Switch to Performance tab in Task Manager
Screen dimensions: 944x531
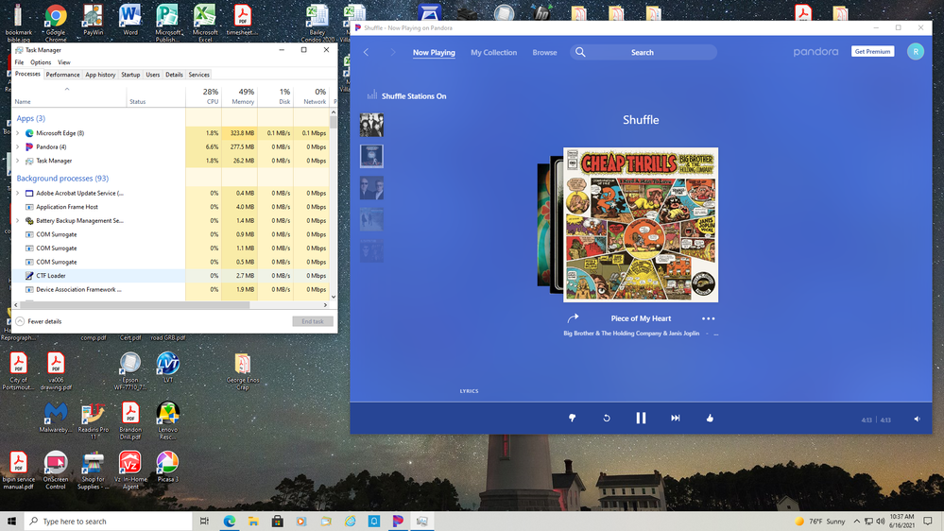point(62,75)
